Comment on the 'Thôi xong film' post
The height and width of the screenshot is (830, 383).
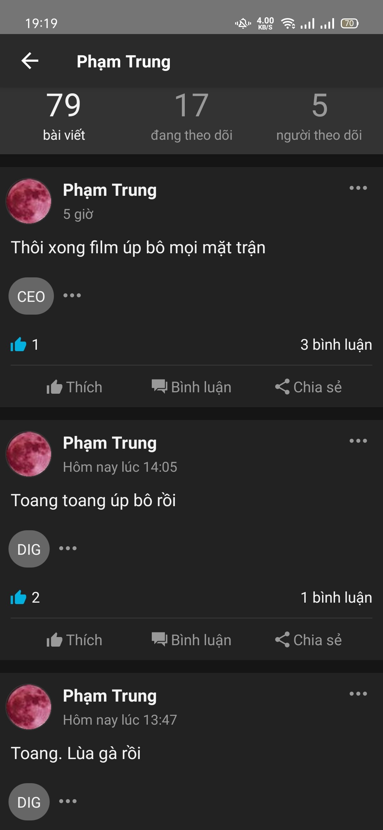click(x=191, y=387)
